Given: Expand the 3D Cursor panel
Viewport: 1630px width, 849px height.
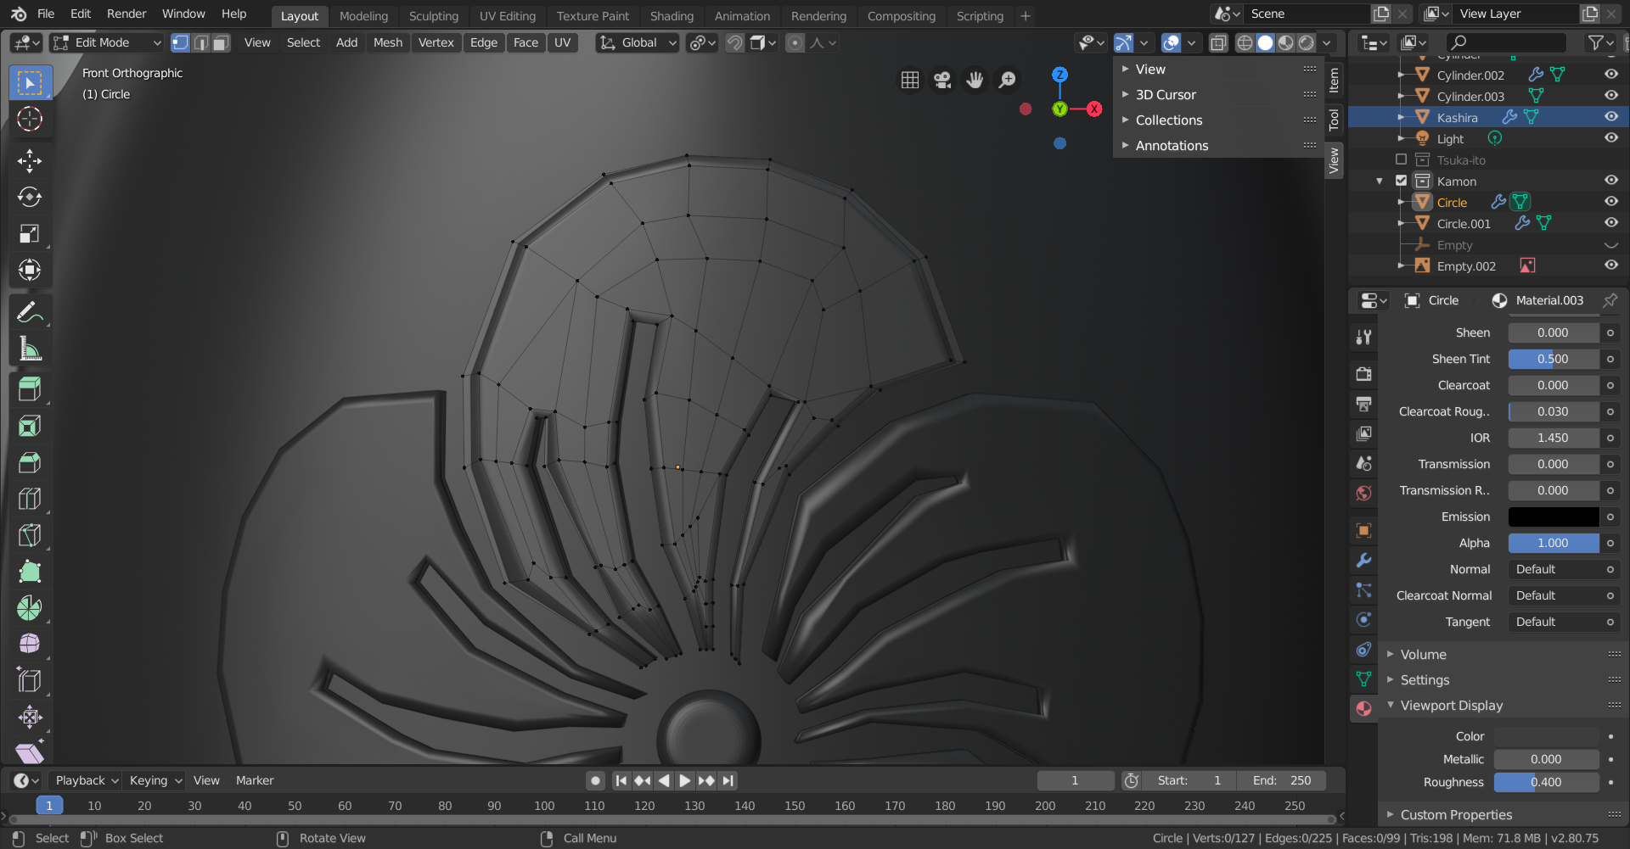Looking at the screenshot, I should coord(1166,95).
